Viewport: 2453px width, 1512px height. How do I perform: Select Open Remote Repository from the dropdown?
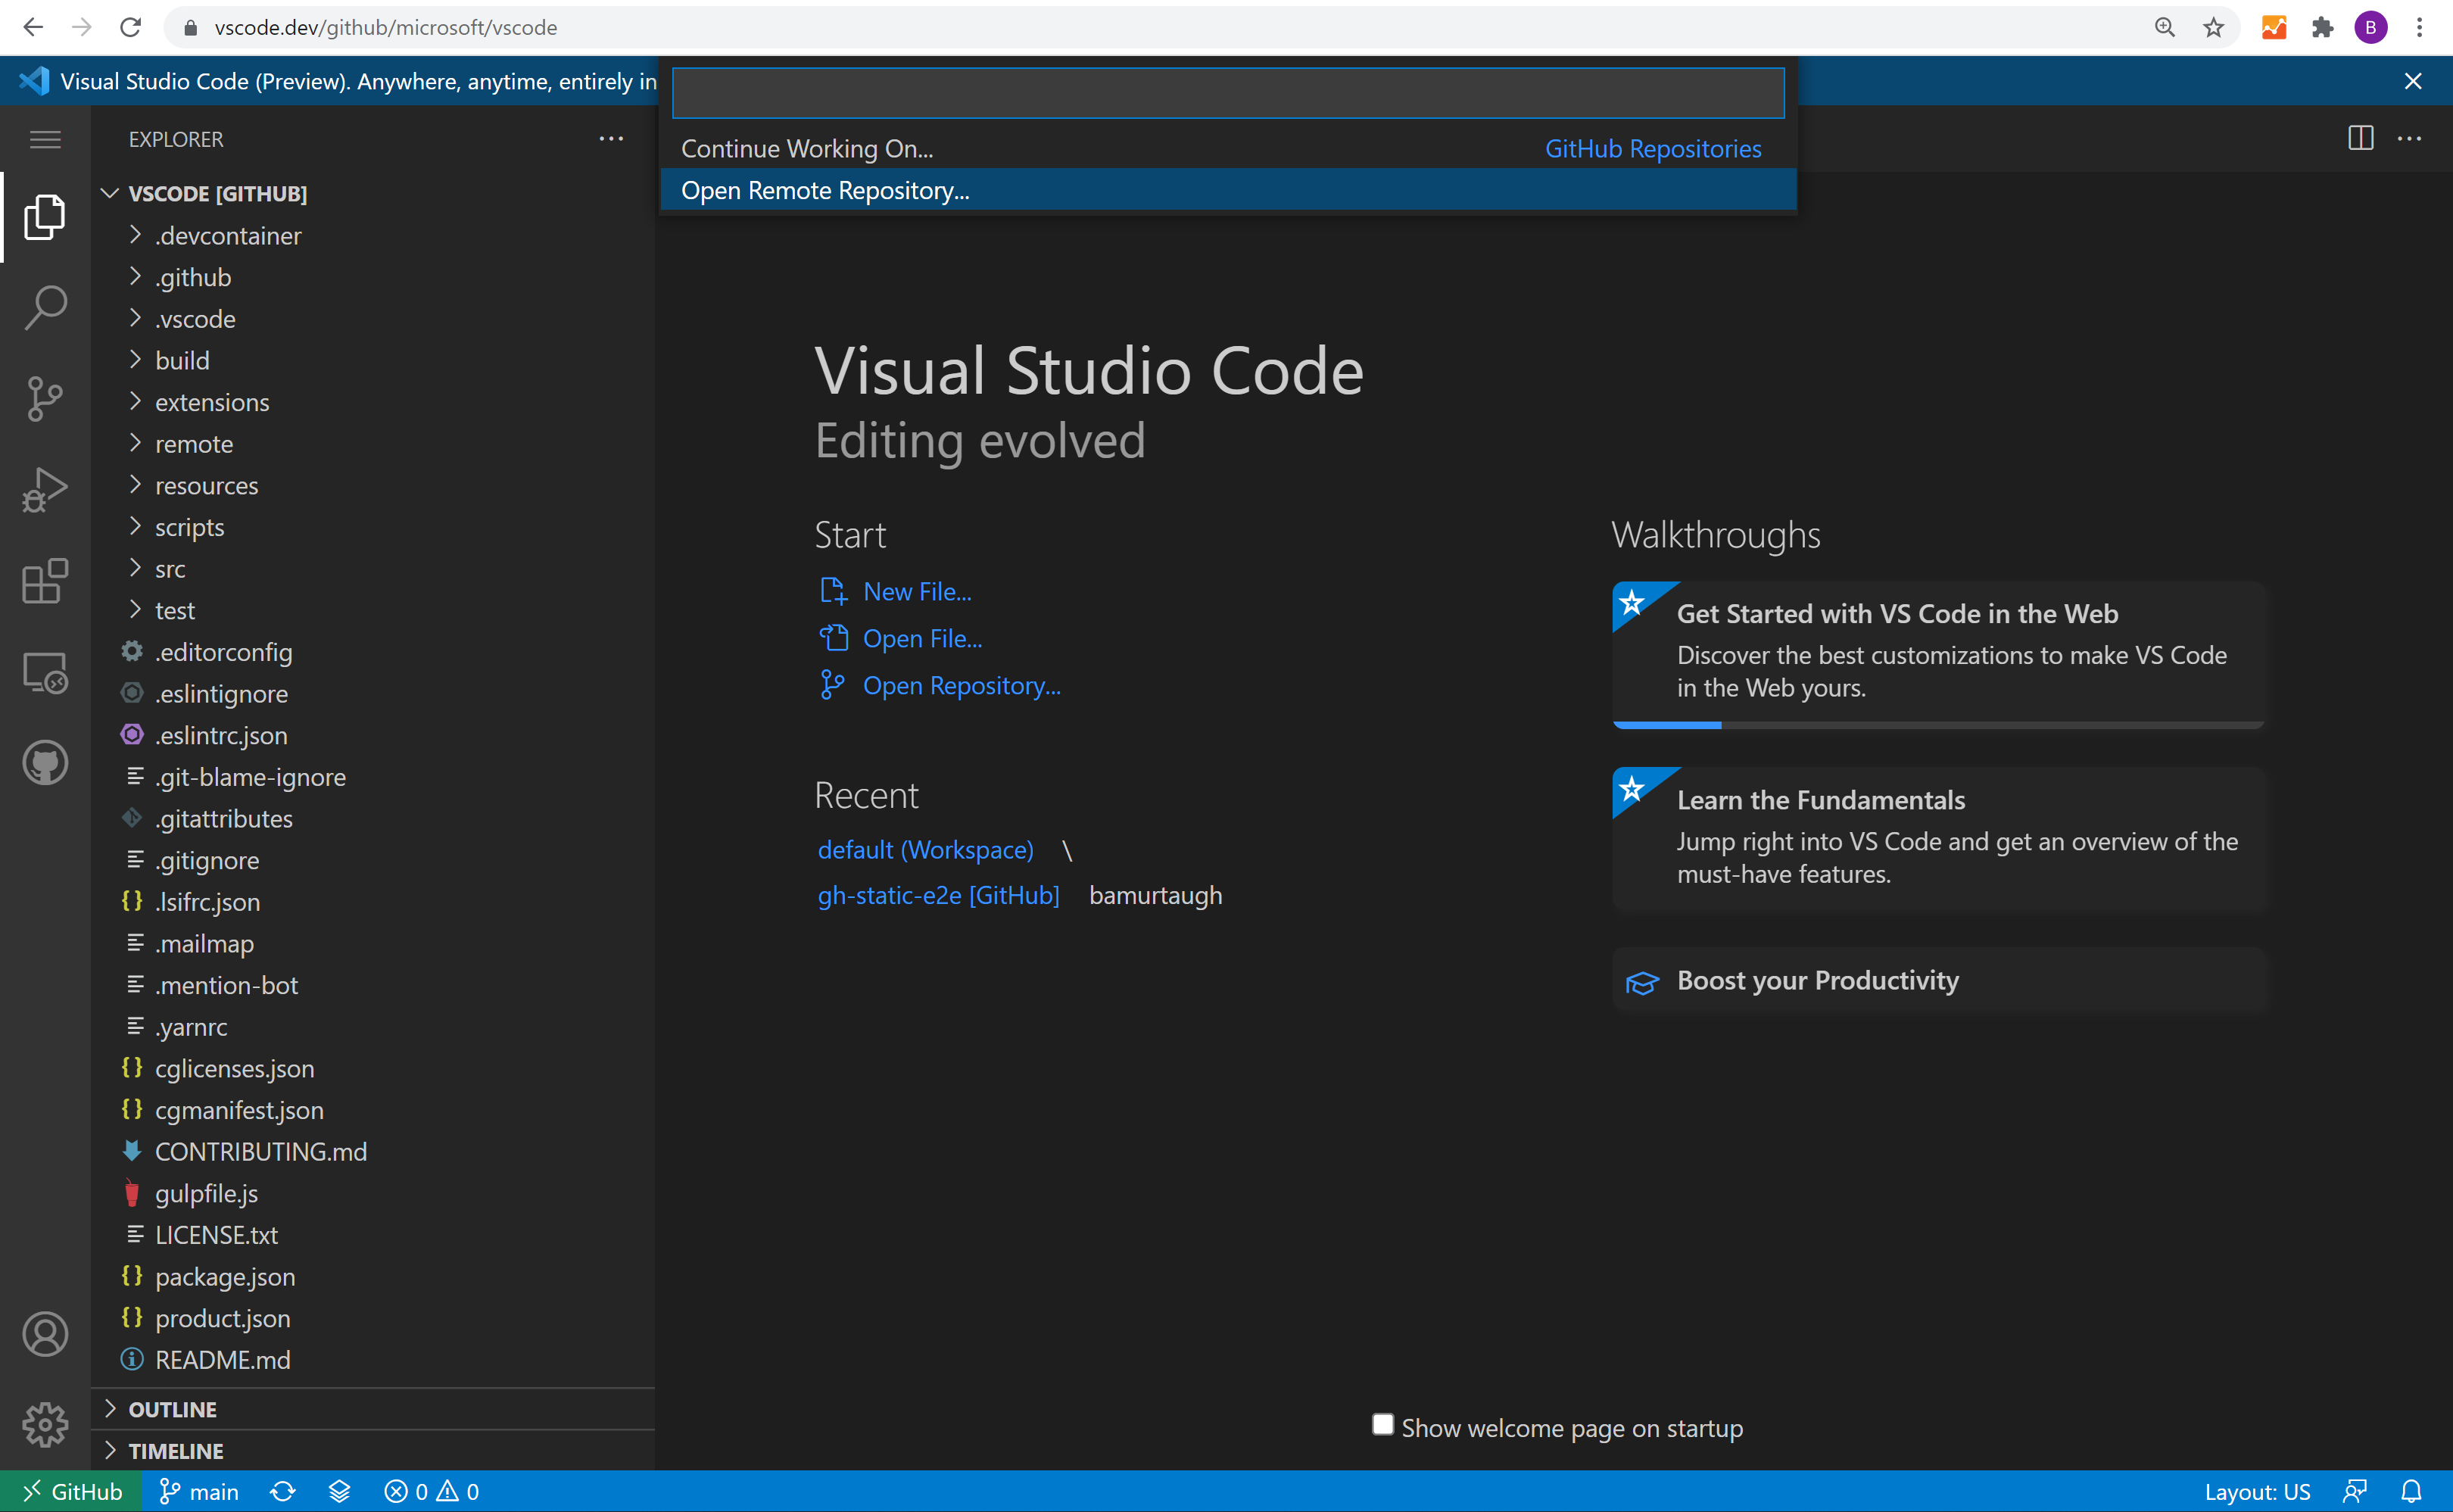[825, 190]
